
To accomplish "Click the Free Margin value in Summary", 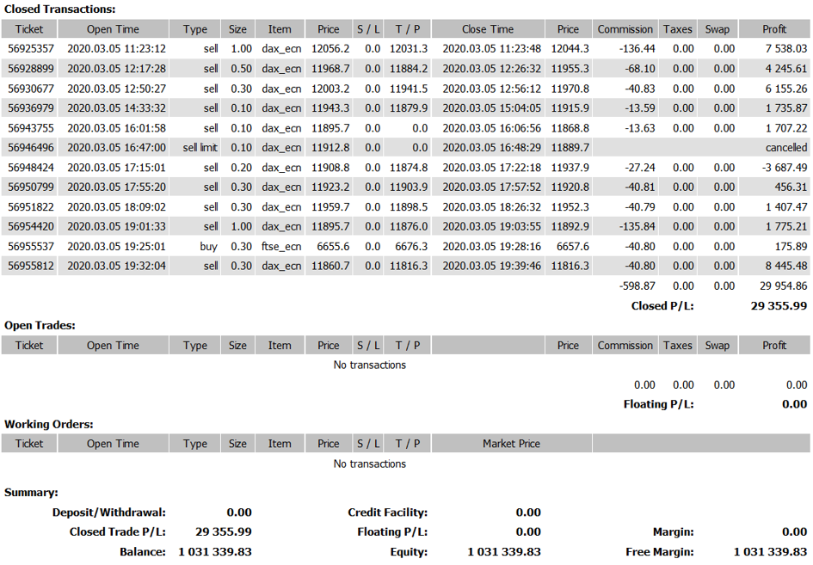I will pyautogui.click(x=771, y=551).
